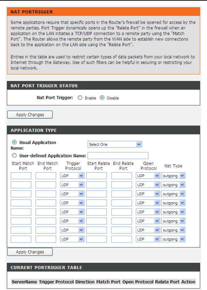Click the first row End Match Port field
The image size is (207, 290).
tap(46, 176)
